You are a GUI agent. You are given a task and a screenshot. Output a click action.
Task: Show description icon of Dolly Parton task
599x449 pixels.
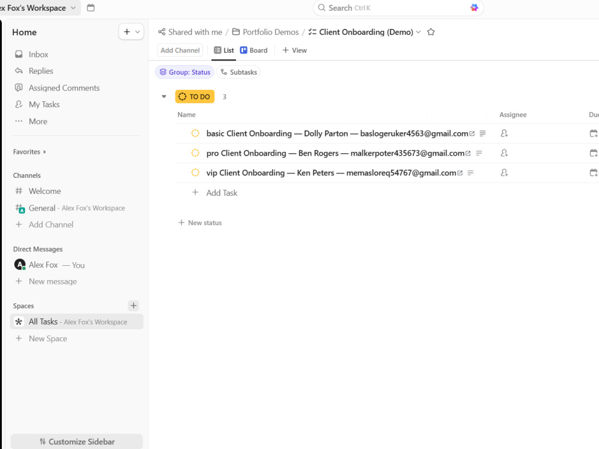click(x=482, y=134)
